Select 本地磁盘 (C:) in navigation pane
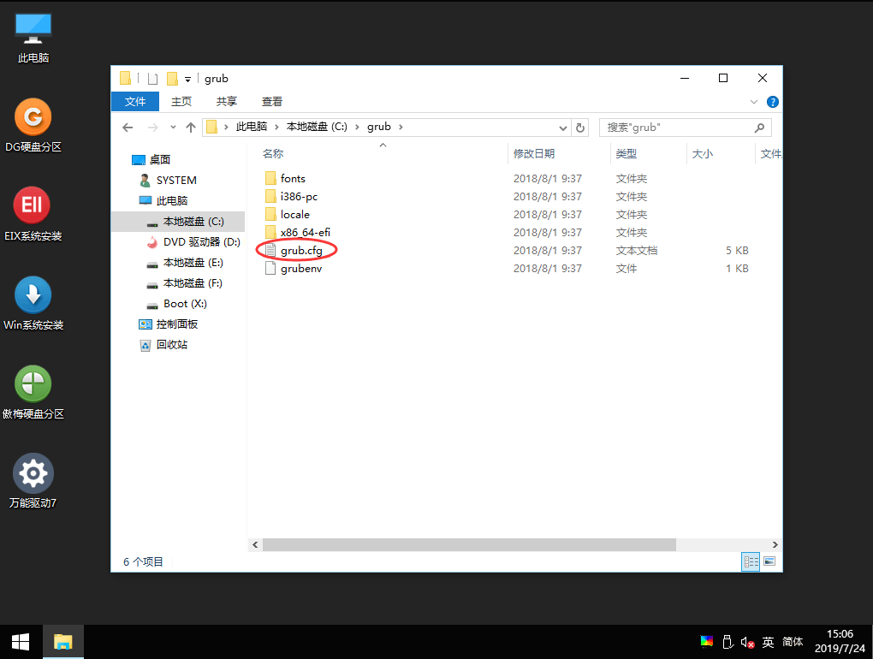Screen dimensions: 873x659 pyautogui.click(x=178, y=222)
